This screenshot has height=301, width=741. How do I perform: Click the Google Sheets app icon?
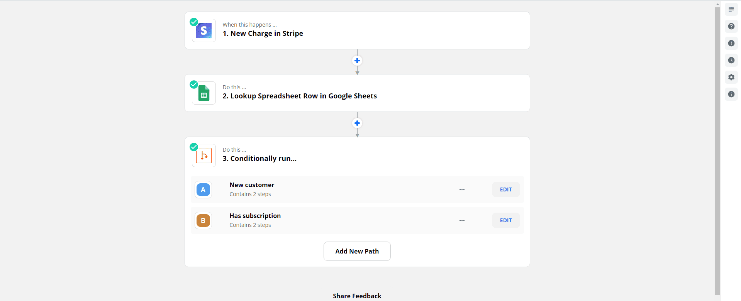click(204, 93)
